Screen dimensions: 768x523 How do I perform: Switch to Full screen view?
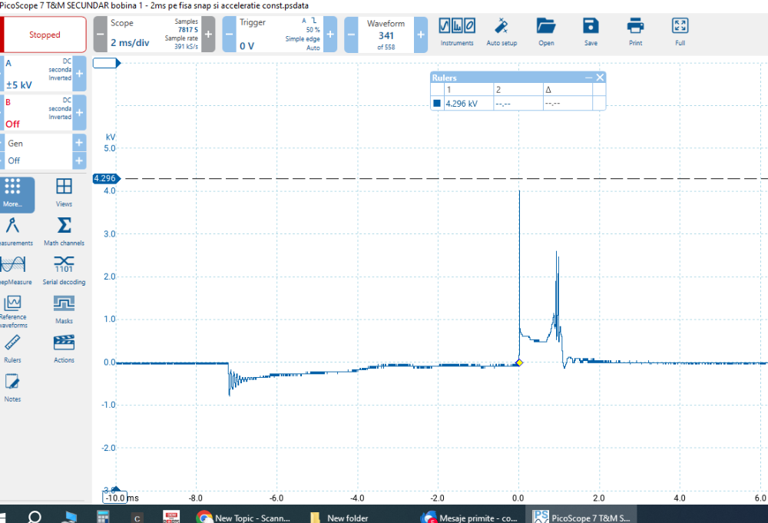(680, 31)
